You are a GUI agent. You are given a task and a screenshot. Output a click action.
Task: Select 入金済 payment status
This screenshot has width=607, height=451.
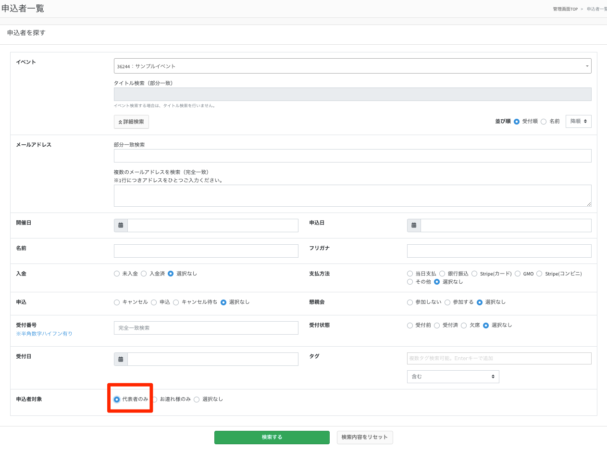tap(144, 274)
